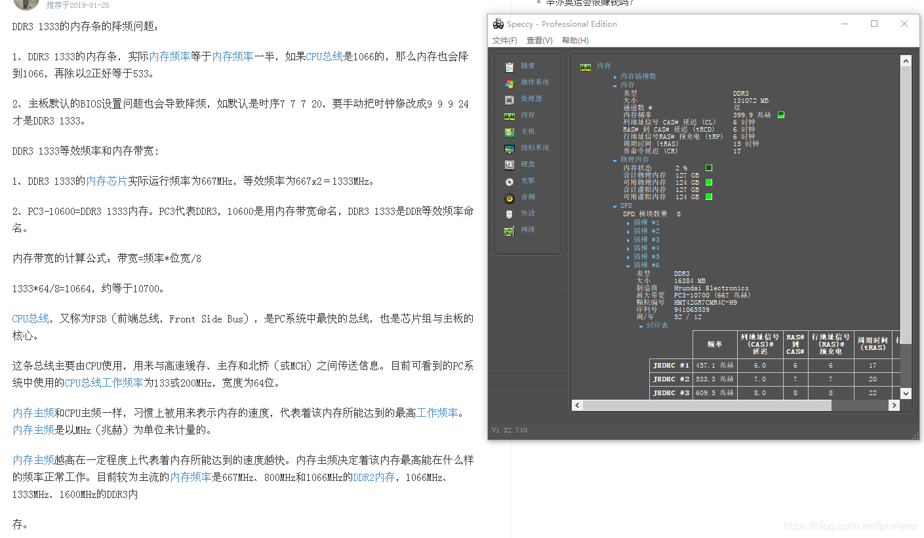Click the memory size value 131072 MB
The width and height of the screenshot is (924, 538).
[751, 101]
